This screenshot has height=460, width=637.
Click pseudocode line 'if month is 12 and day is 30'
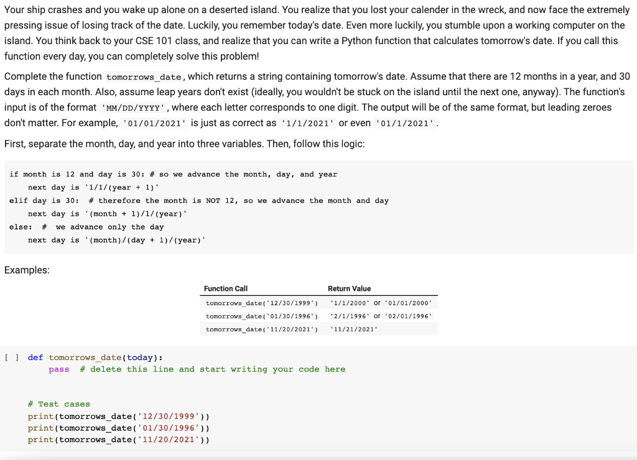point(173,175)
